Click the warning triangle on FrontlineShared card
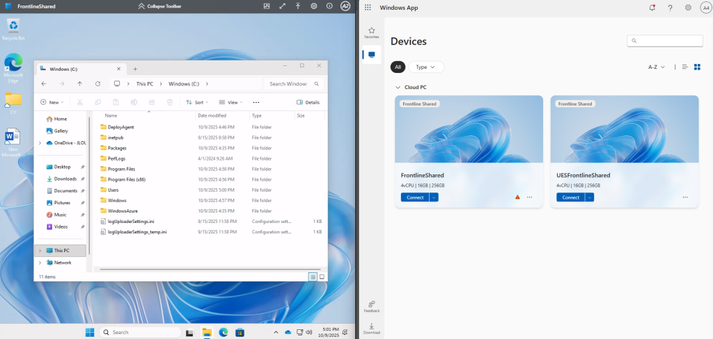Image resolution: width=713 pixels, height=339 pixels. (517, 197)
